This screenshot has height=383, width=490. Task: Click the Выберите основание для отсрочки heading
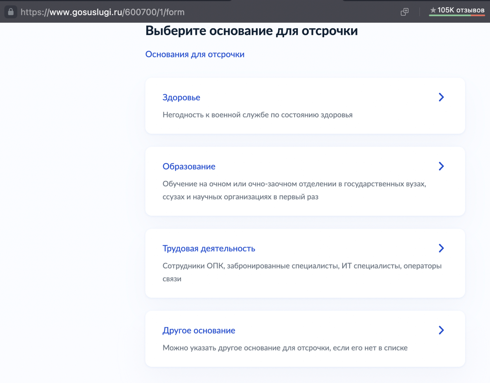tap(252, 31)
